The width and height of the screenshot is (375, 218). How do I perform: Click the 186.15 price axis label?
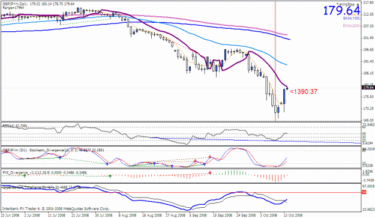[x=368, y=73]
